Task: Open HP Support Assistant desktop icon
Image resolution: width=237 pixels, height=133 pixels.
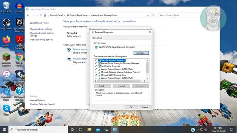Action: 19,94
